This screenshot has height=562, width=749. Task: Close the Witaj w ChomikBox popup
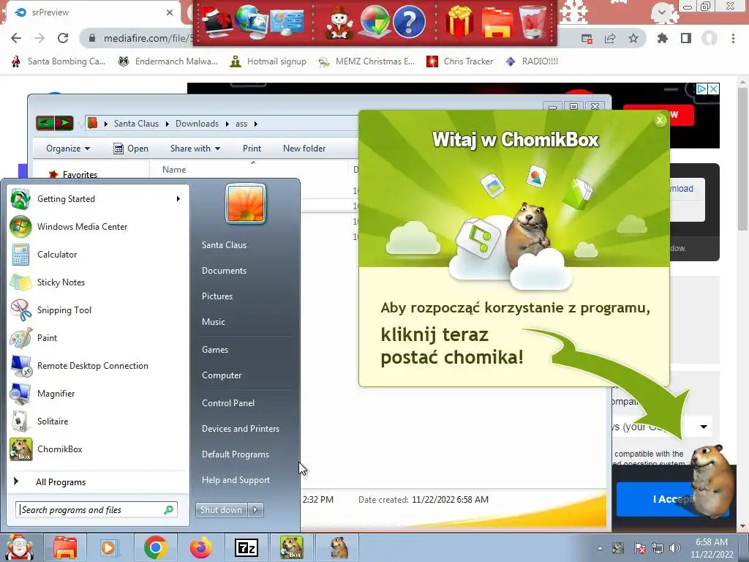coord(660,121)
